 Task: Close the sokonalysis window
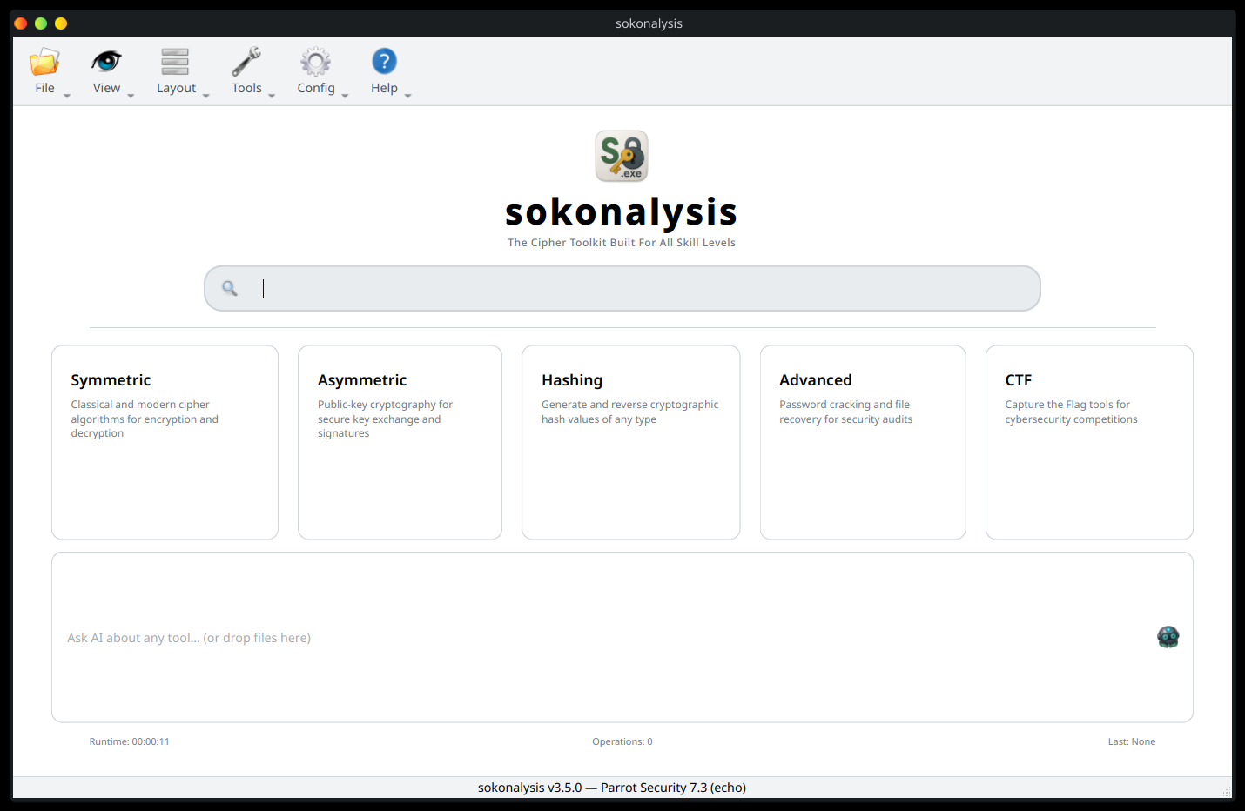point(21,23)
